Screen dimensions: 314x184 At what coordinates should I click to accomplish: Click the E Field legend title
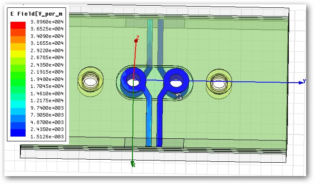pyautogui.click(x=36, y=14)
